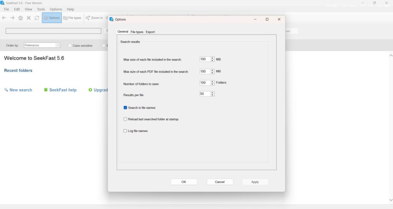The height and width of the screenshot is (209, 393).
Task: Go forward with the right arrow toolbar icon
Action: [x=12, y=18]
